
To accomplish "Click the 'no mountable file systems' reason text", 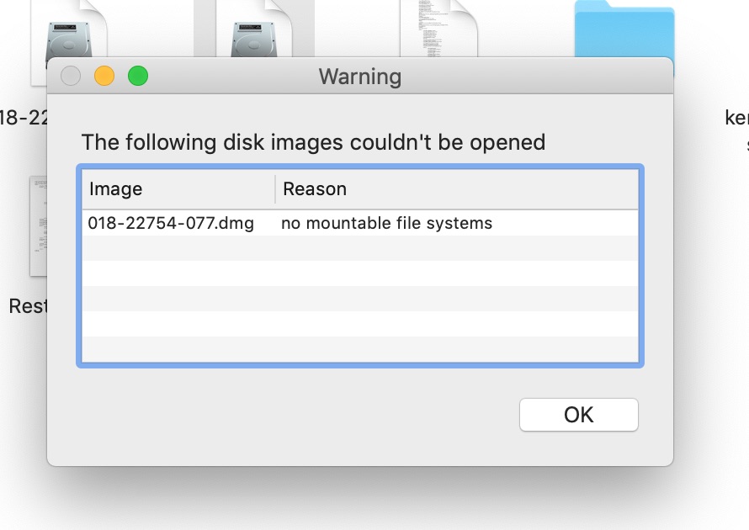I will (386, 223).
